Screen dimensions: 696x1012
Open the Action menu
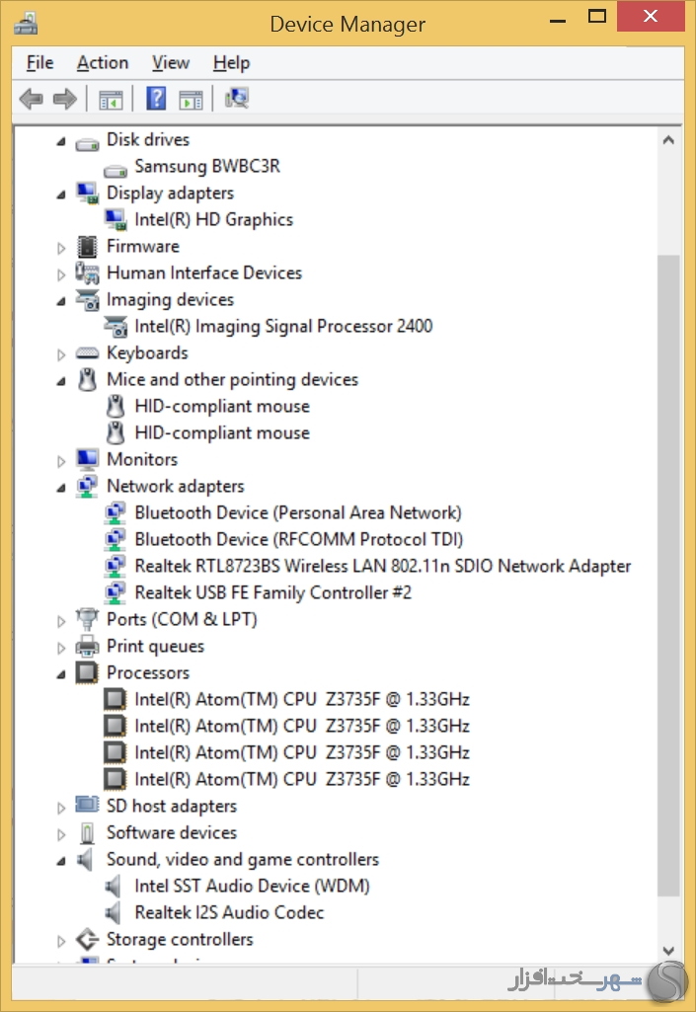tap(103, 62)
